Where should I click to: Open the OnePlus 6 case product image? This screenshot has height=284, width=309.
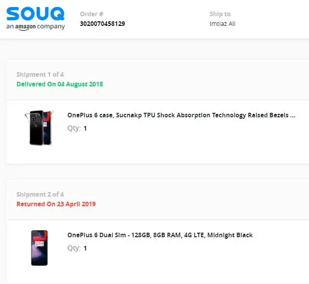click(x=39, y=128)
